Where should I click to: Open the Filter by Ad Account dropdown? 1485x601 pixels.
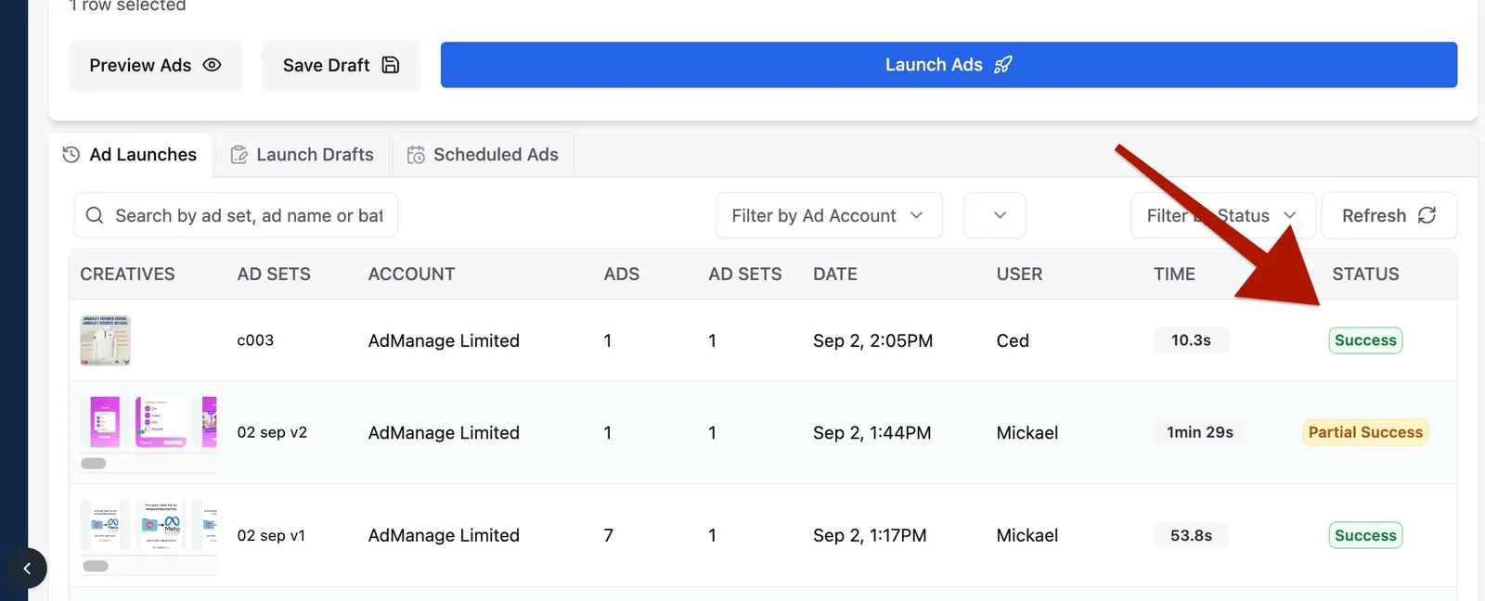tap(829, 215)
